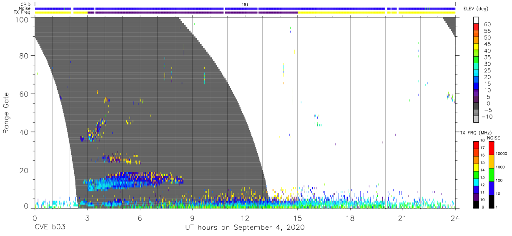Screen dimensions: 512x236
Task: Click the black 9 MHz TX frequency swatch
Action: [x=476, y=204]
